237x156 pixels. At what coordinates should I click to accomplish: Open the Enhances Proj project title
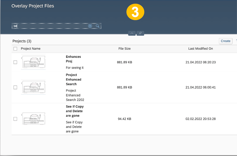pos(73,59)
